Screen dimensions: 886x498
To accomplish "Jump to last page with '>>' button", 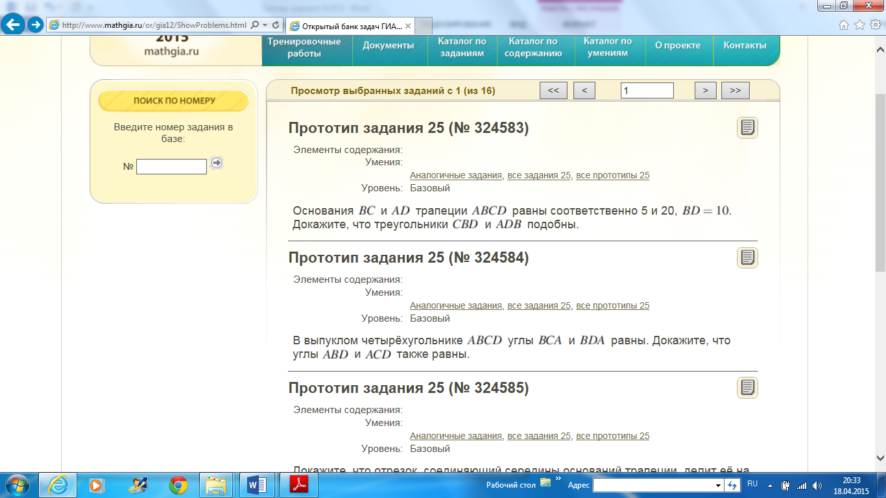I will [x=736, y=91].
